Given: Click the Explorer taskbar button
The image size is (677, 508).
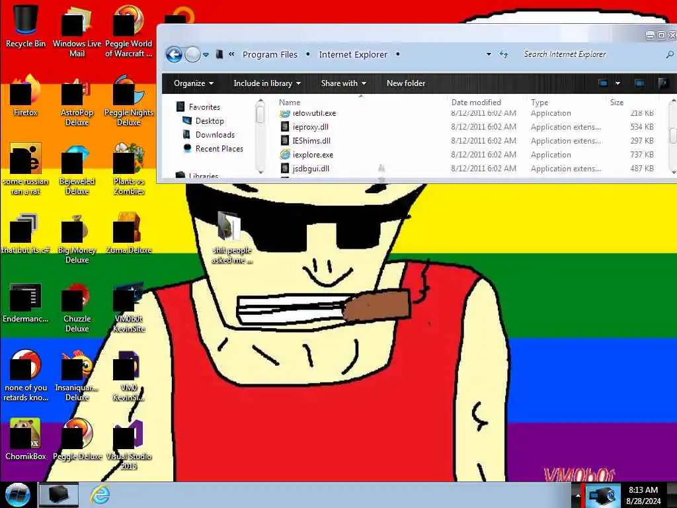Looking at the screenshot, I should pyautogui.click(x=59, y=495).
